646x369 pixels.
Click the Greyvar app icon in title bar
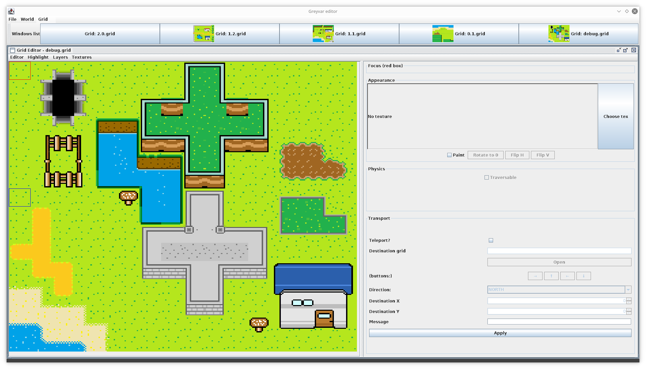(x=11, y=11)
